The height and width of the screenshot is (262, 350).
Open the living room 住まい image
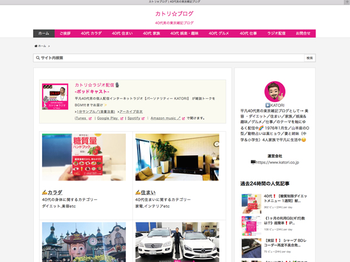[177, 157]
